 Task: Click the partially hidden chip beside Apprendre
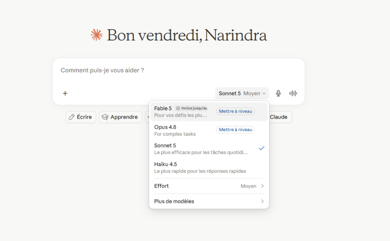coord(147,117)
